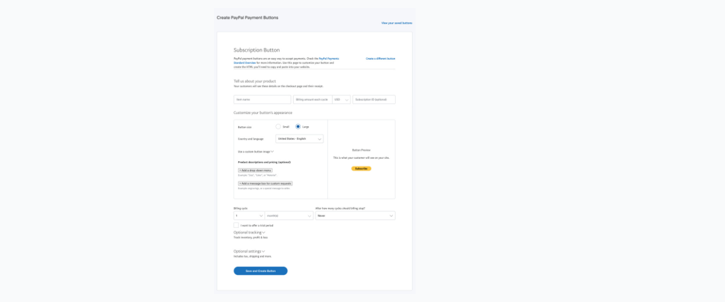Expand the Optional tracking section
This screenshot has height=302, width=725.
250,233
